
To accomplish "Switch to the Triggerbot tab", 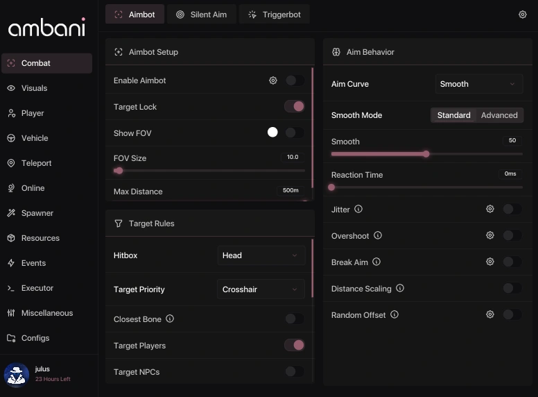I will 275,15.
